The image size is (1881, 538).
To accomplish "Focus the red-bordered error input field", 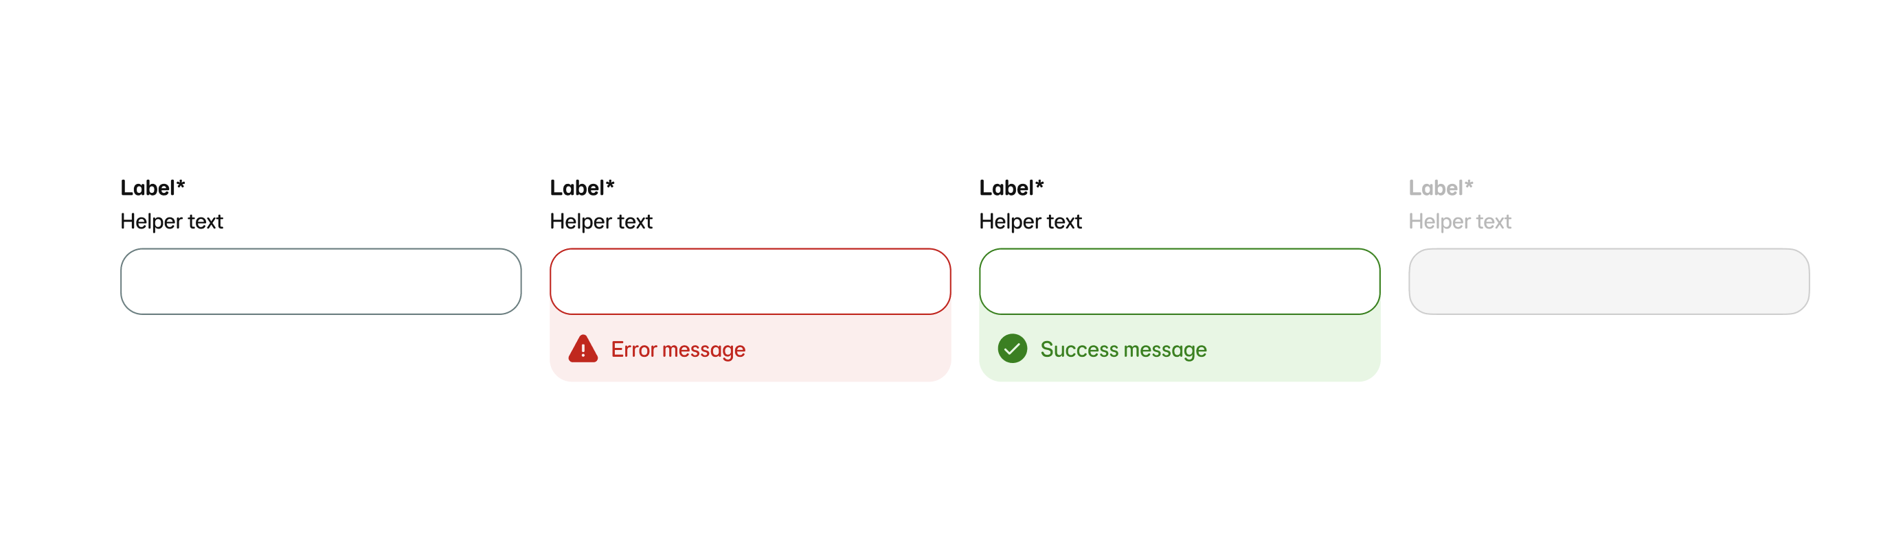I will [750, 281].
